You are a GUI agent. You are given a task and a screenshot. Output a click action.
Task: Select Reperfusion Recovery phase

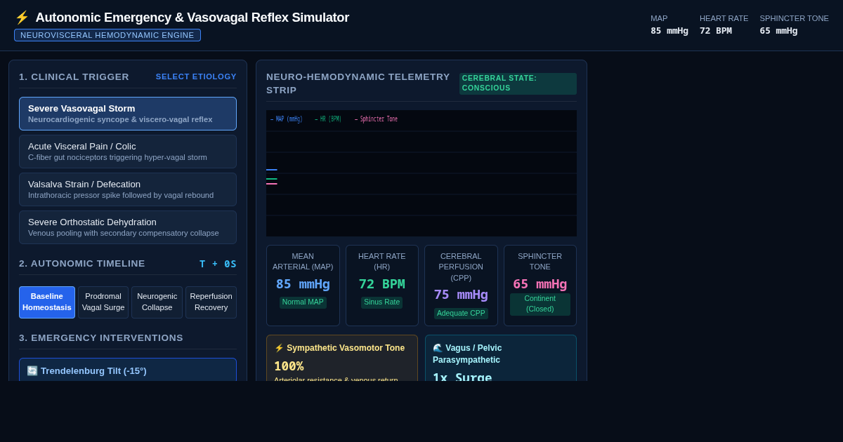[211, 302]
